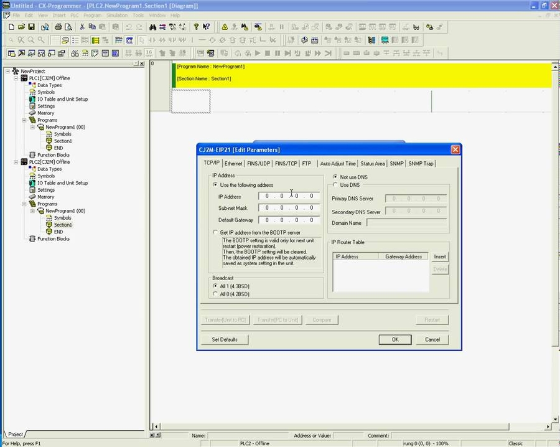Switch to the SNMP Trap tab
Viewport: 560px width, 447px height.
pos(421,163)
